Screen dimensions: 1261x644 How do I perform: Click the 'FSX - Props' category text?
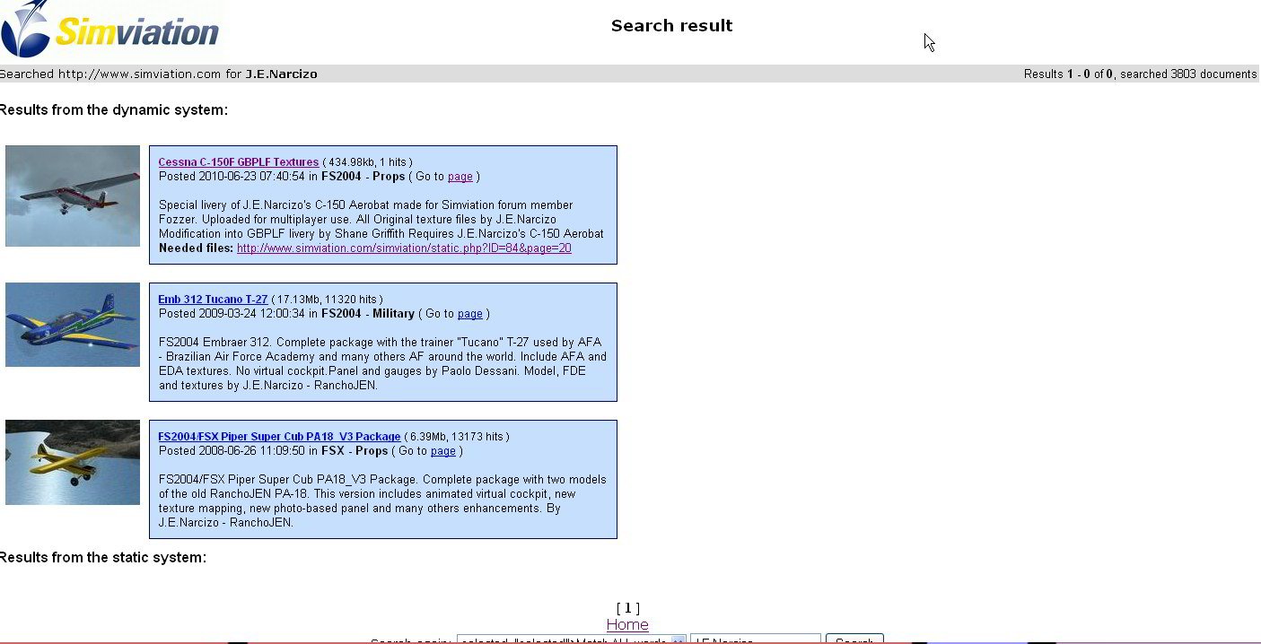pyautogui.click(x=355, y=451)
